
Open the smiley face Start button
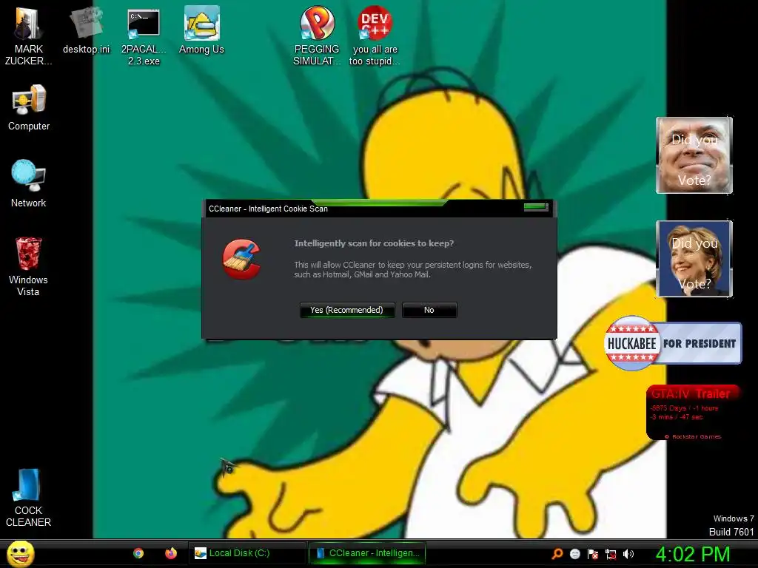(x=20, y=553)
